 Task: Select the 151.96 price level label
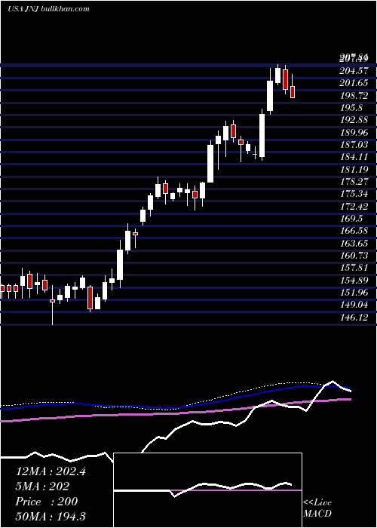click(354, 293)
